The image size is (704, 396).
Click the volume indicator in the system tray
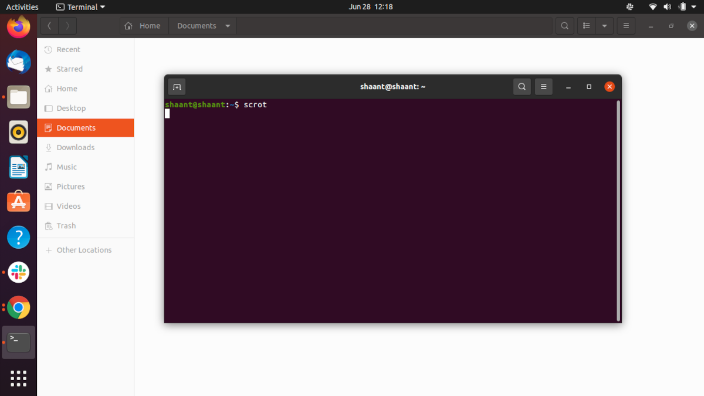click(668, 6)
